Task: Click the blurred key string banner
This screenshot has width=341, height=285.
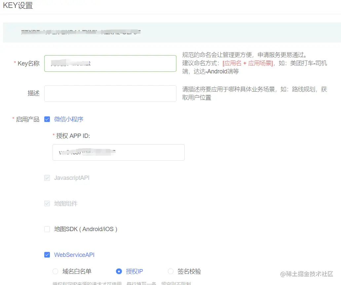Action: point(172,32)
